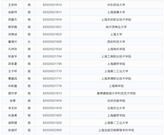Click the 景德镇陶瓷大学科技艺术学院 cell
Viewport: 164px width, 135px height.
[116, 93]
